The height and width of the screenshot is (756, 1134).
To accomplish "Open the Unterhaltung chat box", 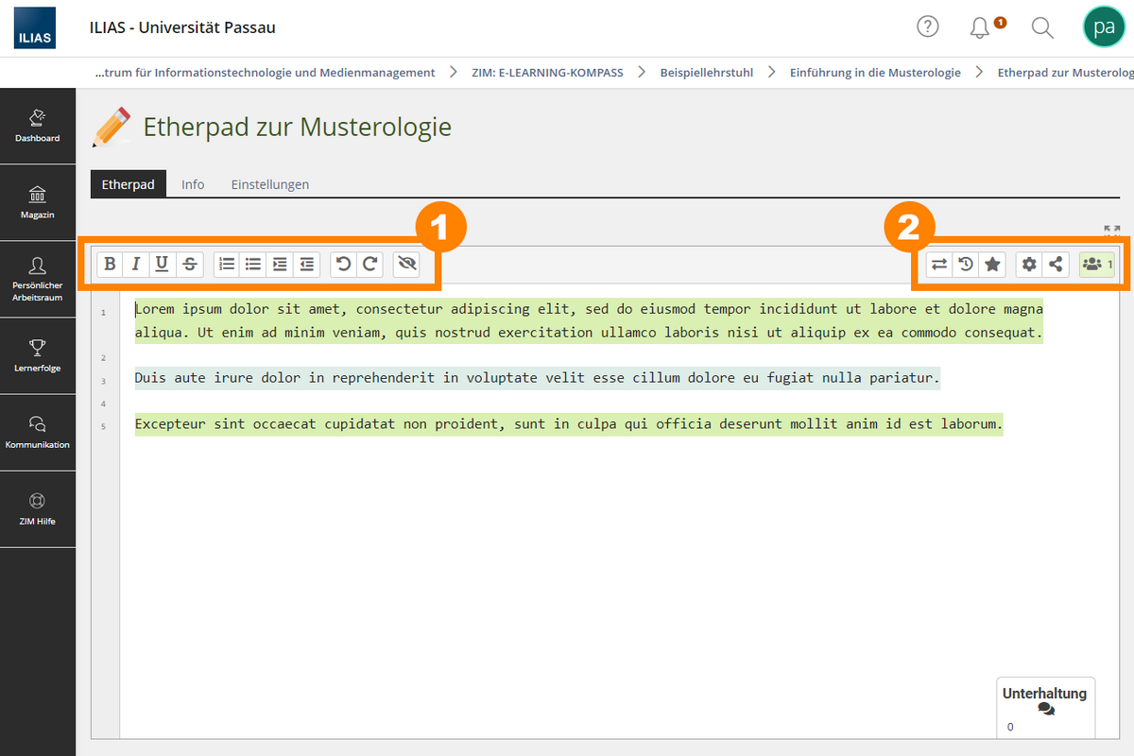I will click(x=1045, y=707).
